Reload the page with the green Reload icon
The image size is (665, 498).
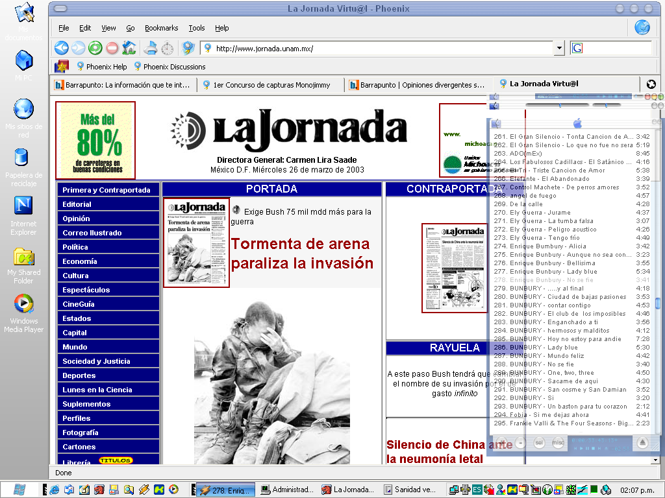point(95,48)
